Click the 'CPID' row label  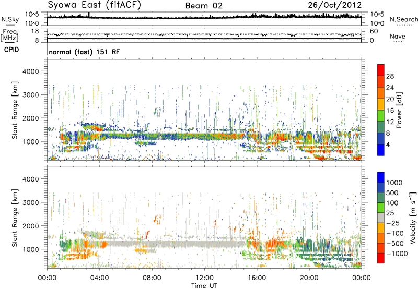coord(11,50)
